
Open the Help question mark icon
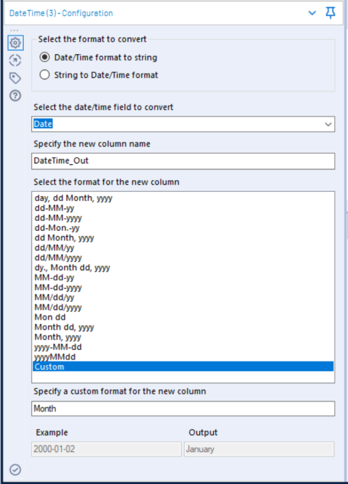tap(15, 96)
